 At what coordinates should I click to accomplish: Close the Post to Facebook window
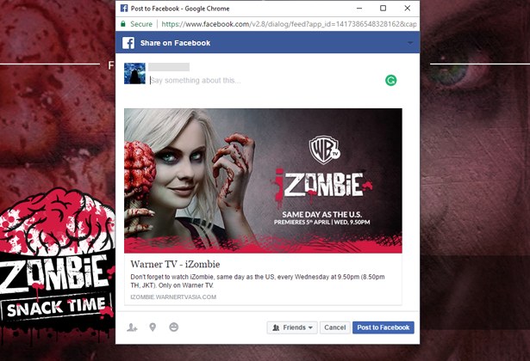tap(408, 8)
